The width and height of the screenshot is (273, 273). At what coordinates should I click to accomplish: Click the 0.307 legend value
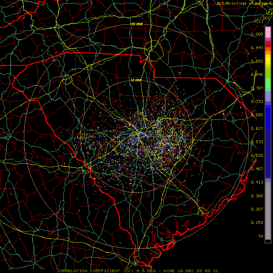click(257, 209)
